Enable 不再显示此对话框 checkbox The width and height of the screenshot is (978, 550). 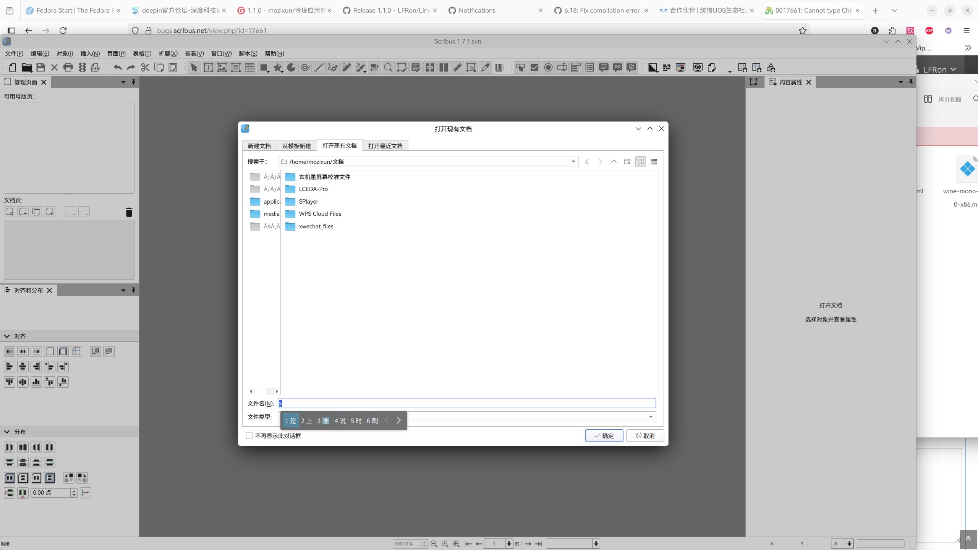pos(249,436)
